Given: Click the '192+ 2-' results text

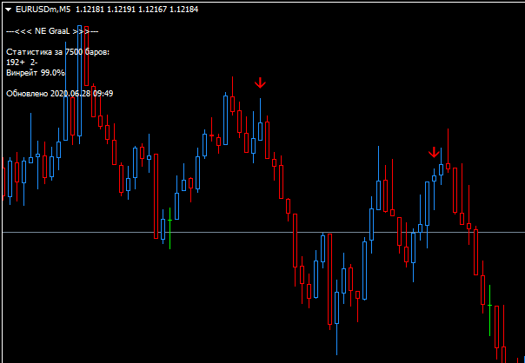Looking at the screenshot, I should tap(22, 63).
